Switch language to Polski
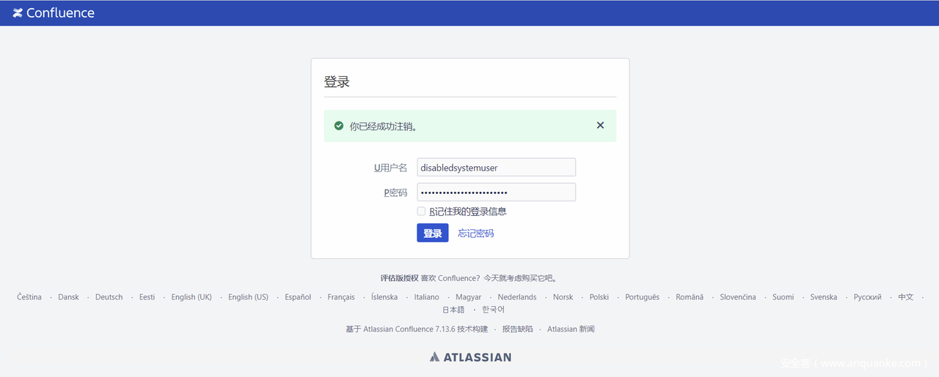This screenshot has width=939, height=377. pyautogui.click(x=599, y=297)
